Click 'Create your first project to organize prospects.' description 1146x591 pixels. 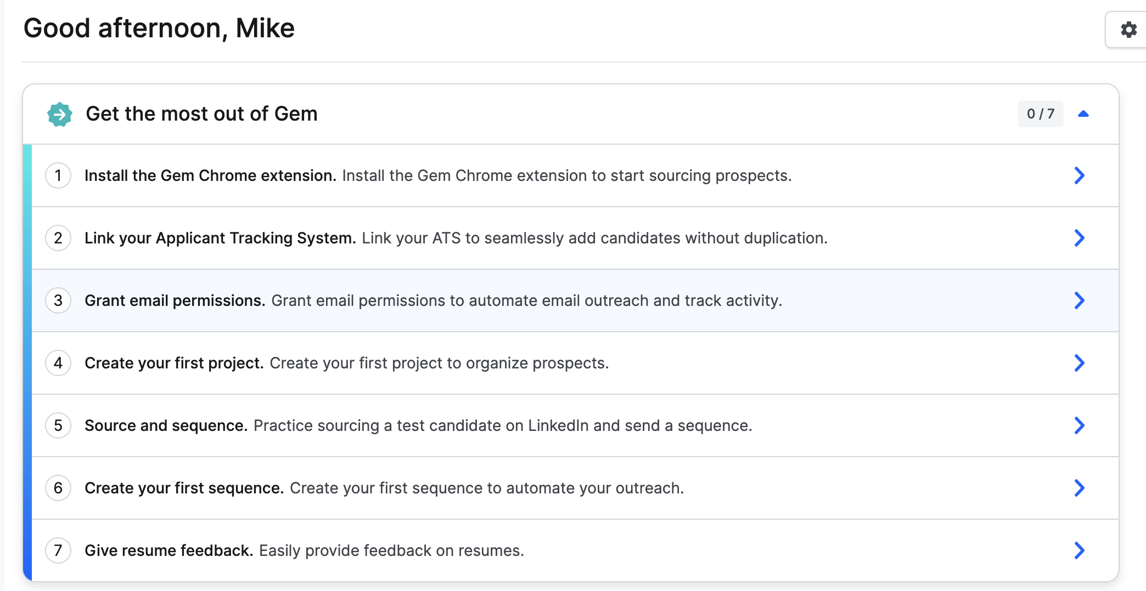[x=439, y=363]
